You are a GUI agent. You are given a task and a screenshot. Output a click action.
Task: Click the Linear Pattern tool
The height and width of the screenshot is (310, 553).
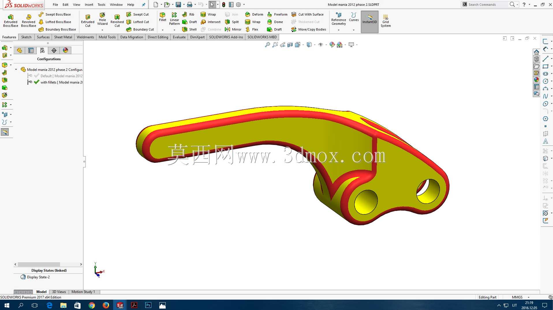[x=174, y=19]
